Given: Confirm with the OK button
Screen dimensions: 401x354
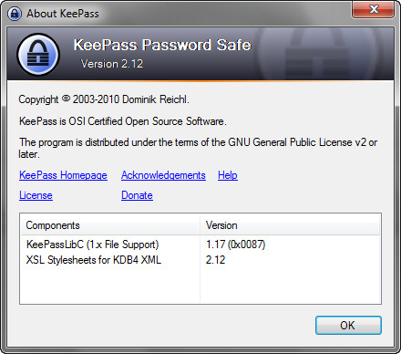Looking at the screenshot, I should (348, 326).
